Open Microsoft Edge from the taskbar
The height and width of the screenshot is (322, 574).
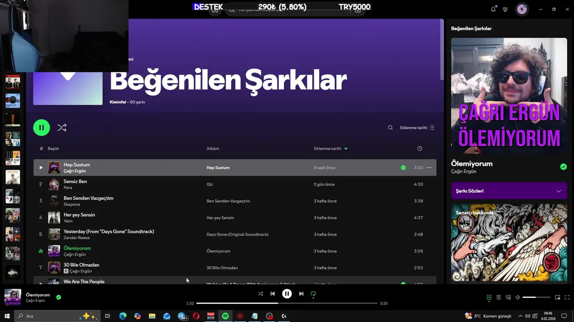point(123,316)
